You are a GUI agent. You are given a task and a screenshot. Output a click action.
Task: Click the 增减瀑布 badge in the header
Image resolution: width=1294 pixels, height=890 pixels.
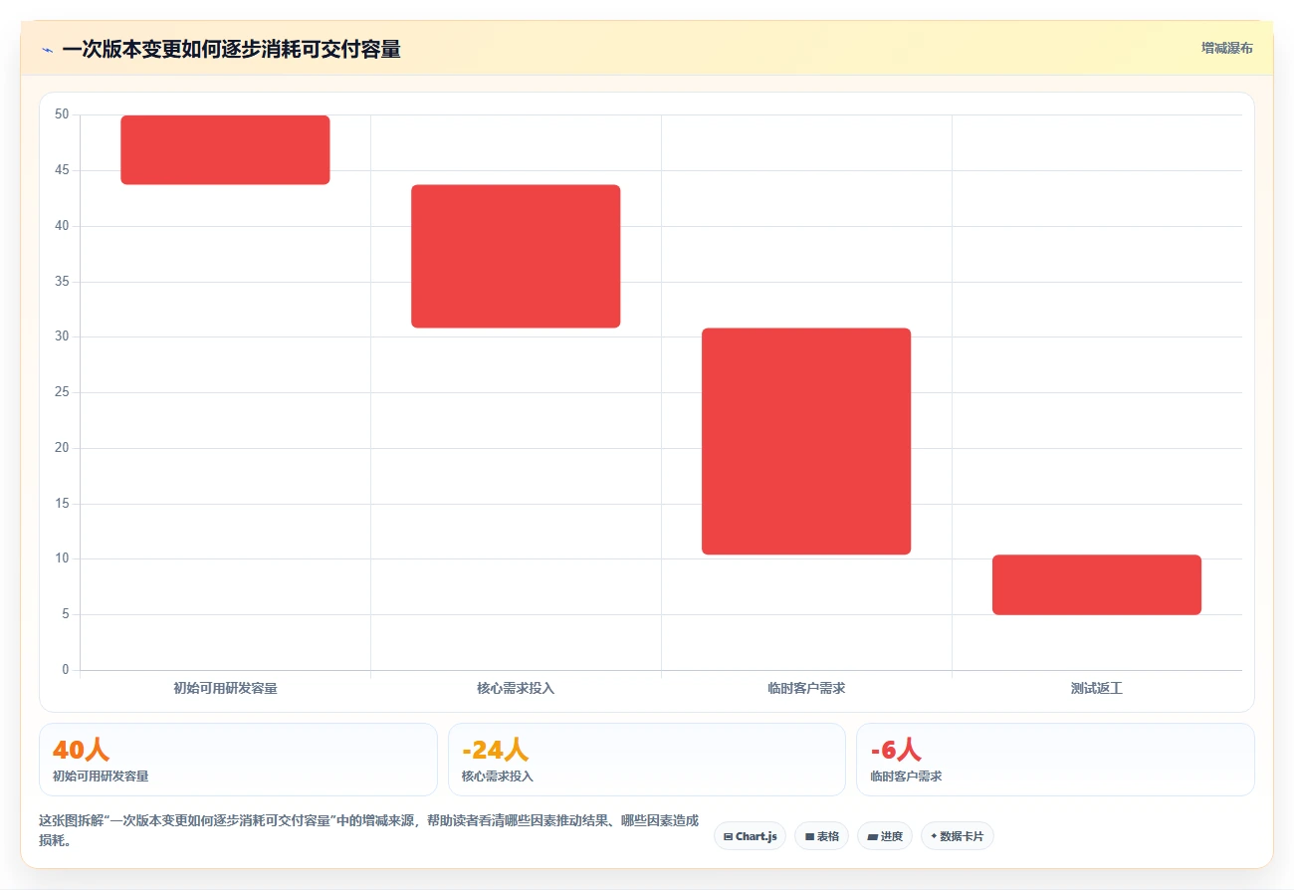pyautogui.click(x=1226, y=48)
